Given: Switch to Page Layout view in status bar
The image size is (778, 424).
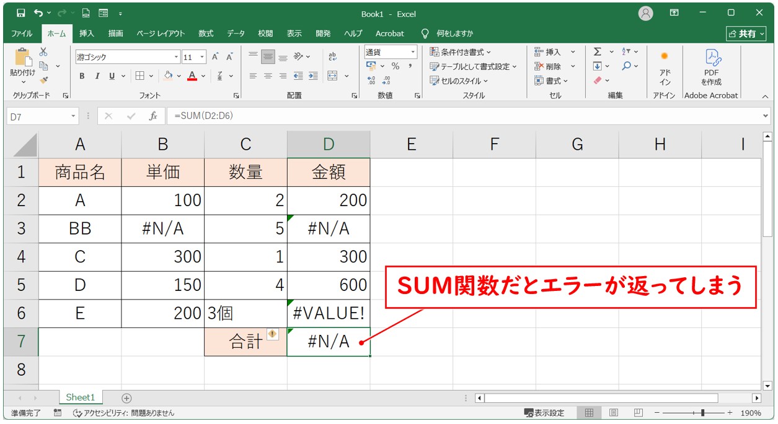Looking at the screenshot, I should 613,413.
